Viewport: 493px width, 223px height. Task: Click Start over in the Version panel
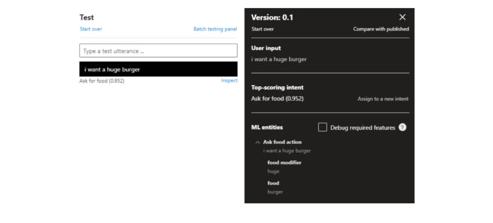coord(262,29)
